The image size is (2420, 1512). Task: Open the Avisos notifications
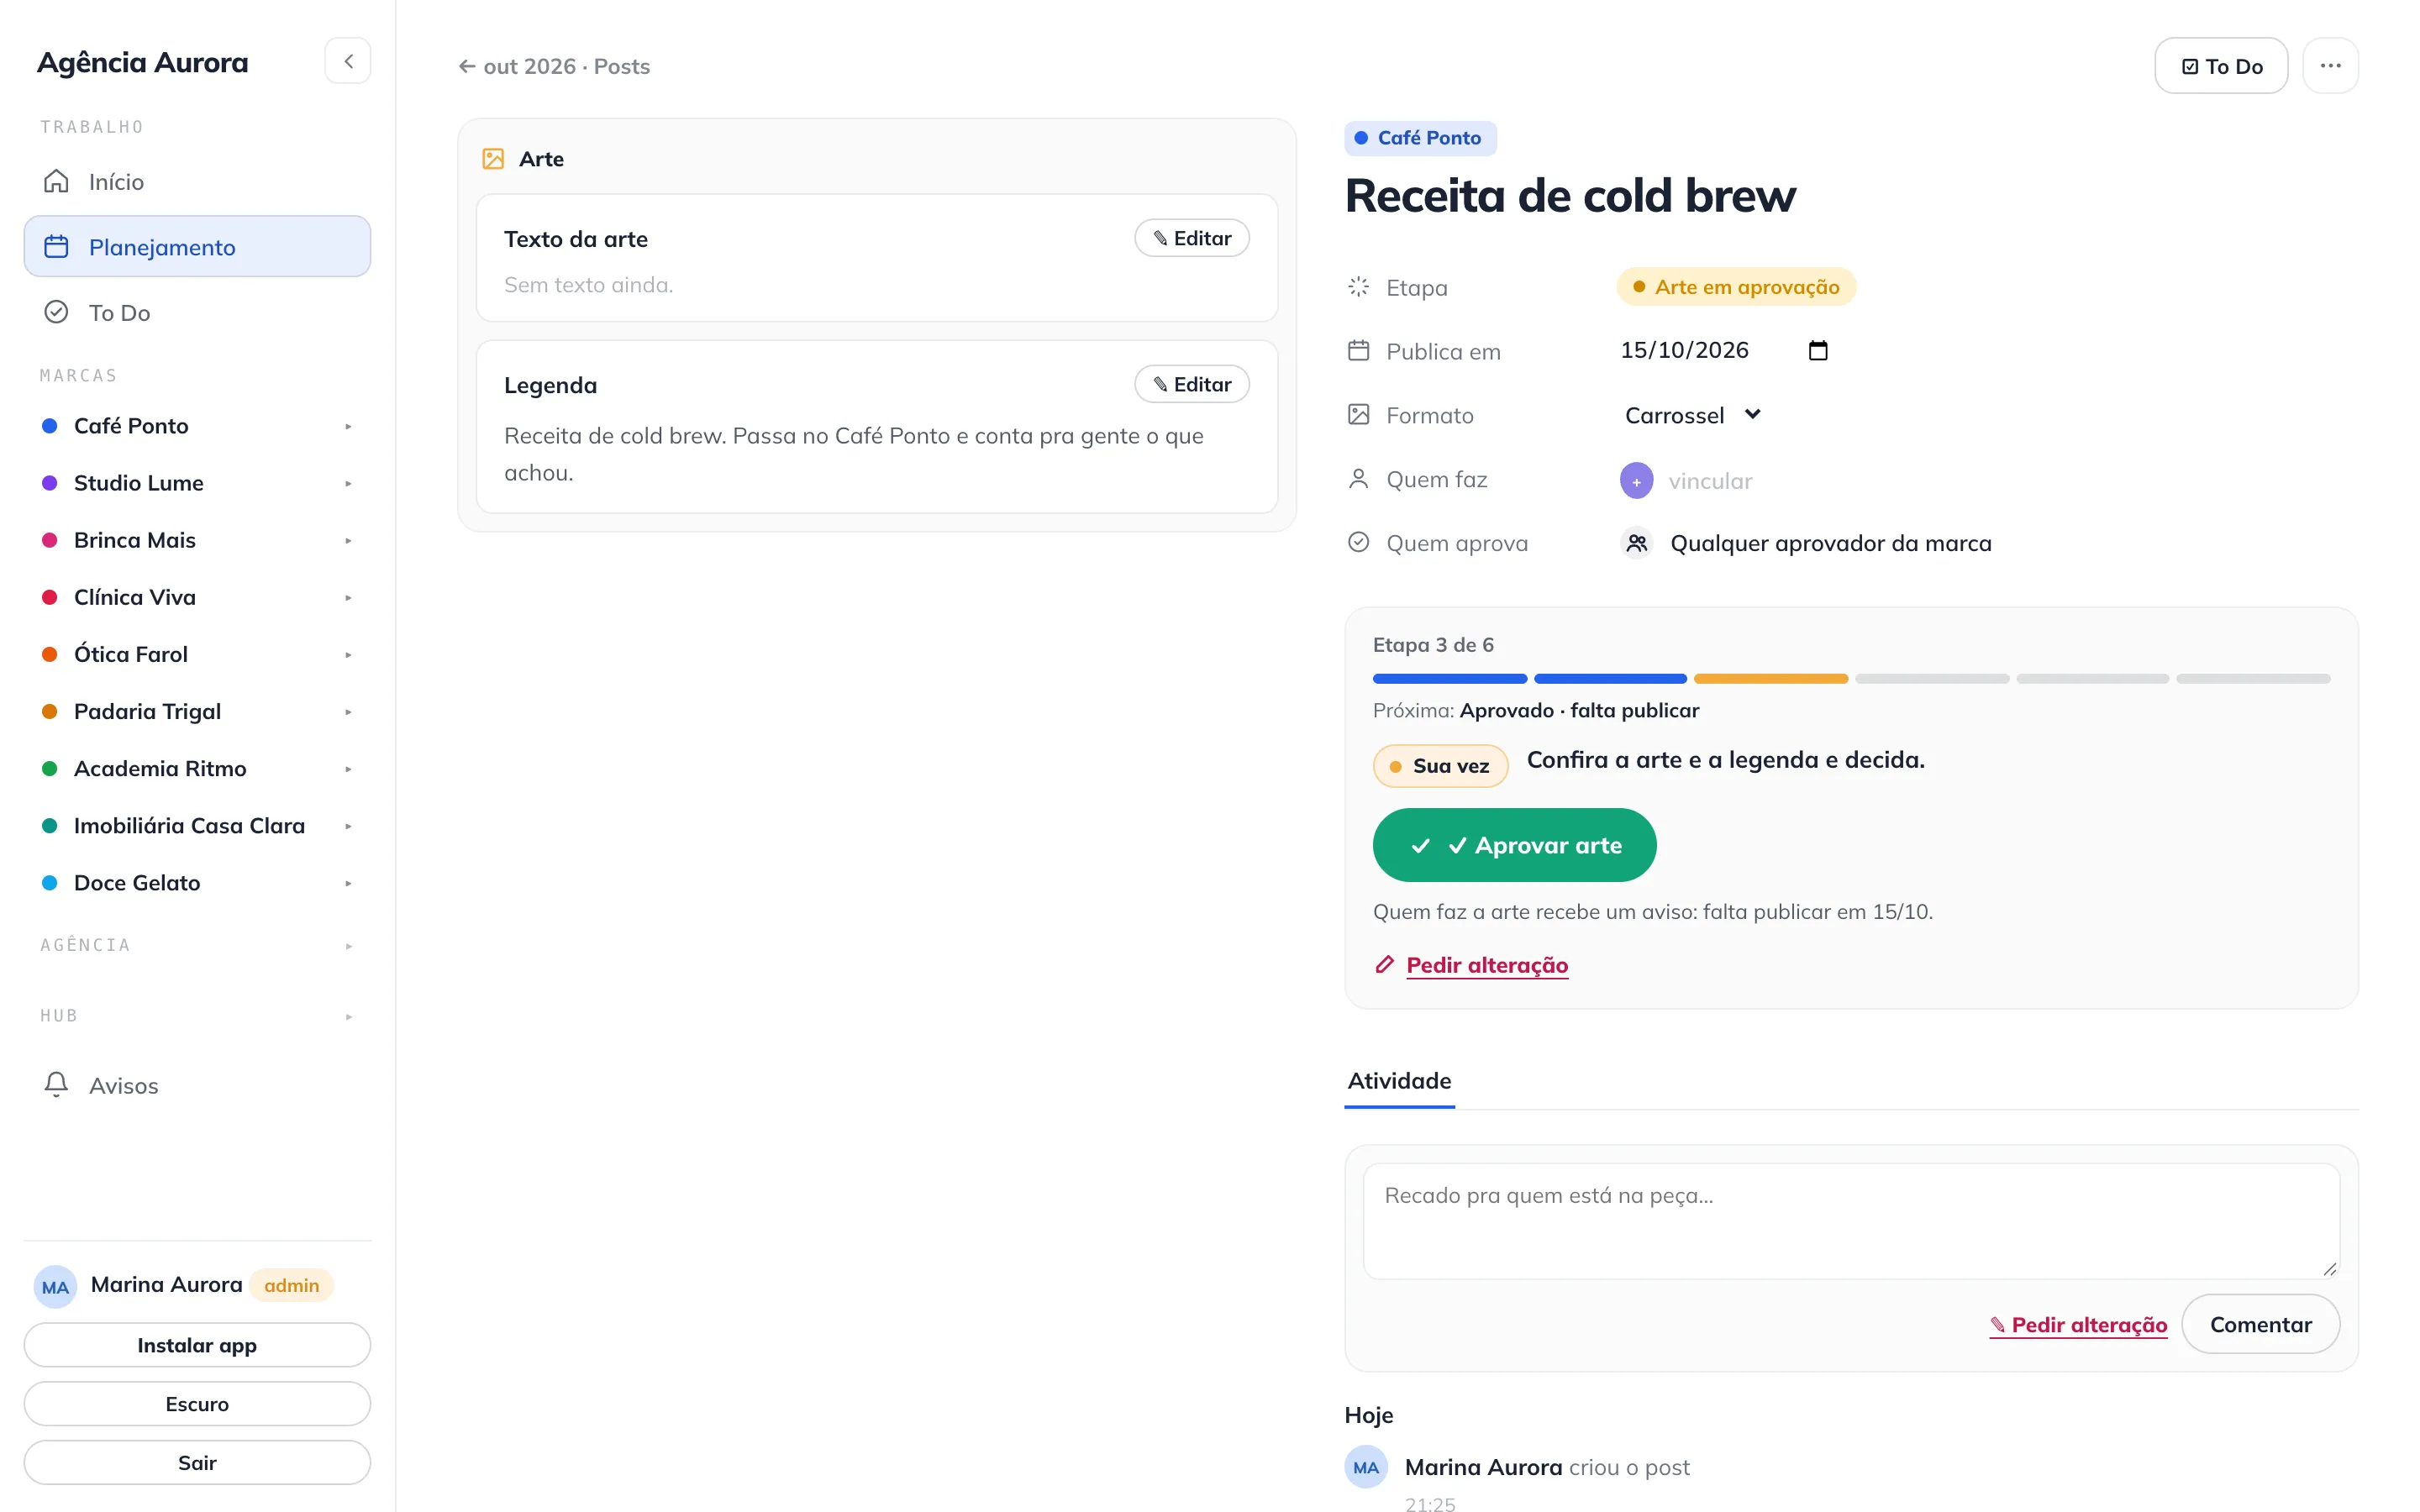click(197, 1085)
